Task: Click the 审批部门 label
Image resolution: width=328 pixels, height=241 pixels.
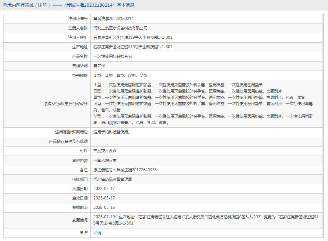Action: (80, 179)
